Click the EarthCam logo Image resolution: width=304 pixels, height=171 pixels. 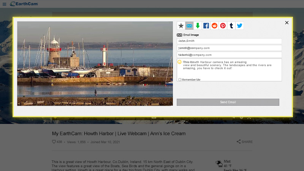tap(24, 4)
